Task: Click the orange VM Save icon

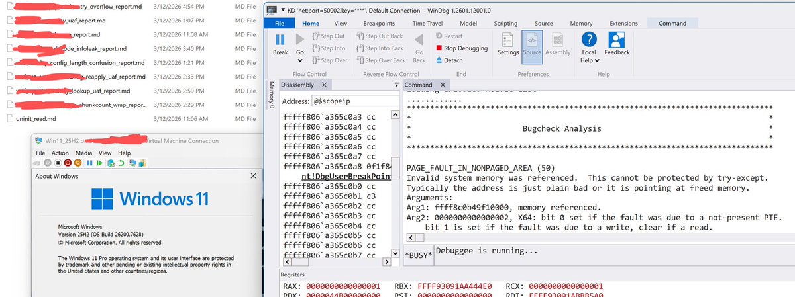Action: (78, 163)
